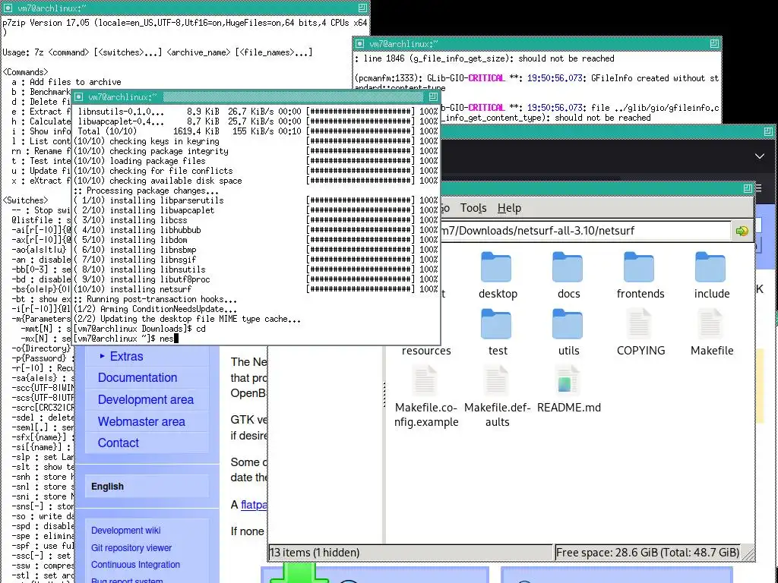This screenshot has width=778, height=583.
Task: Open the desktop folder in file manager
Action: click(497, 268)
